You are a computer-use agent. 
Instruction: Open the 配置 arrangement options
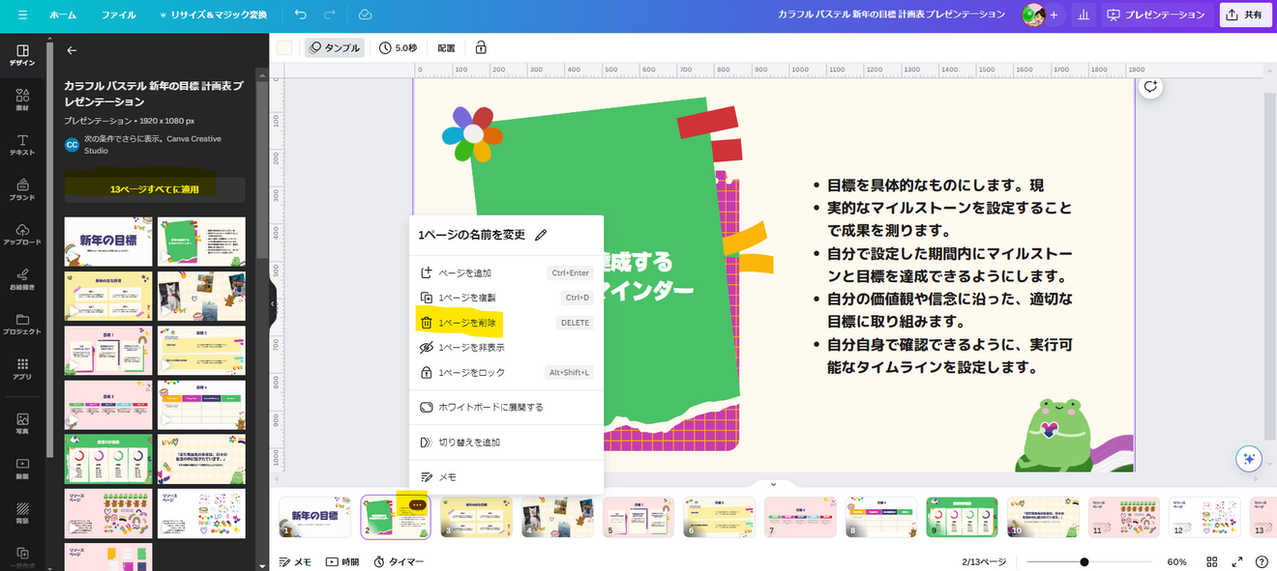click(x=448, y=46)
